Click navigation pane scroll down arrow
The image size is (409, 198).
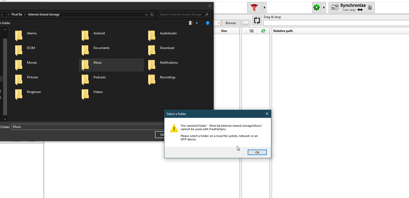(x=5, y=119)
